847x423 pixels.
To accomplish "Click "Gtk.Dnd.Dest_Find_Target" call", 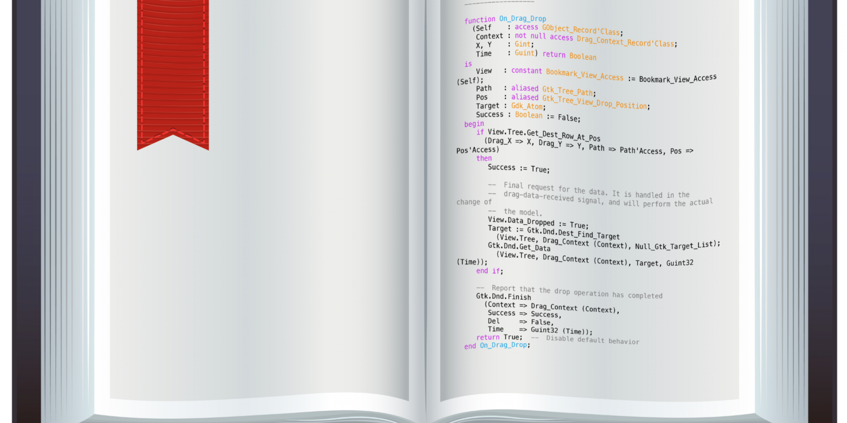I will point(573,233).
